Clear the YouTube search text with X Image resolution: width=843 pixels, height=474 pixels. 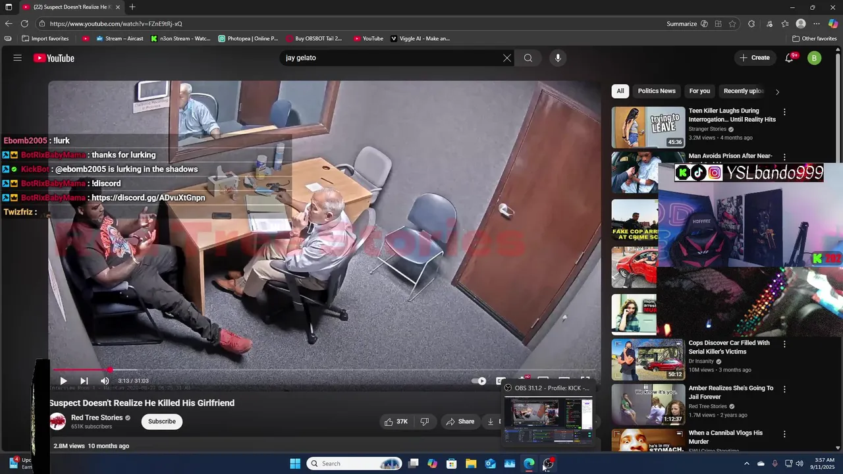tap(507, 58)
